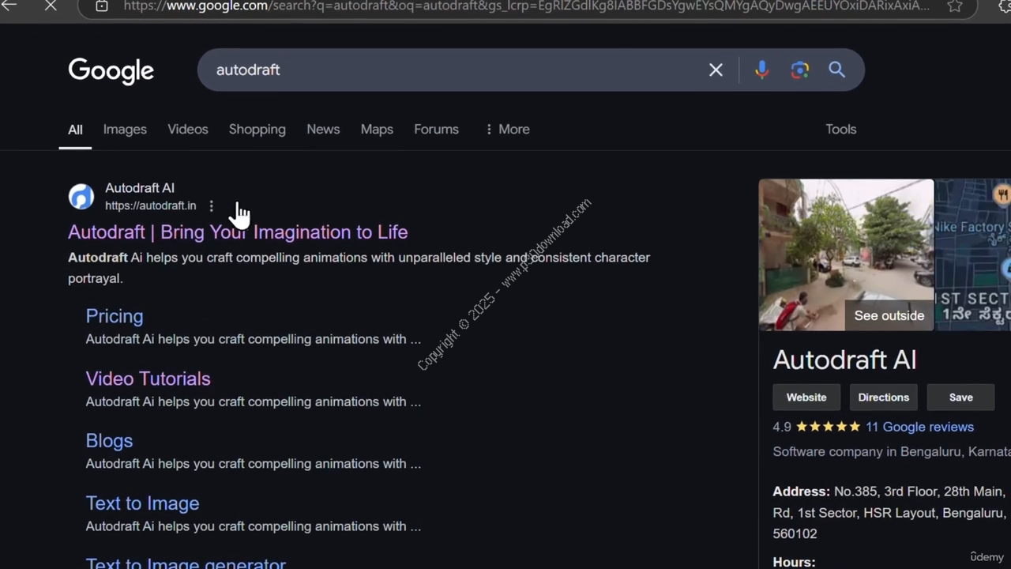Clear the search box with the X icon
The image size is (1011, 569).
pyautogui.click(x=716, y=70)
